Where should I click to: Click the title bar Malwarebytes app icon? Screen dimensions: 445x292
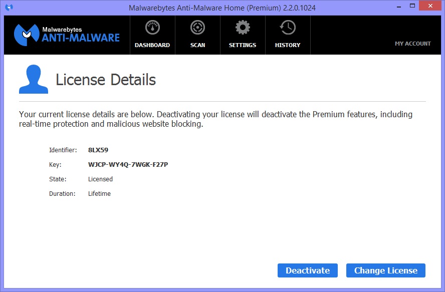9,8
